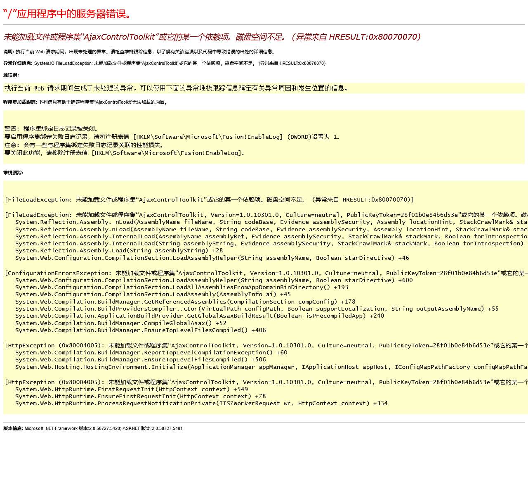Click the Assembly._nLoad stack frame

tap(271, 222)
